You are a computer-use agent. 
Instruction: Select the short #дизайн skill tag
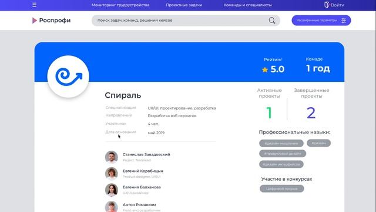coord(318,143)
